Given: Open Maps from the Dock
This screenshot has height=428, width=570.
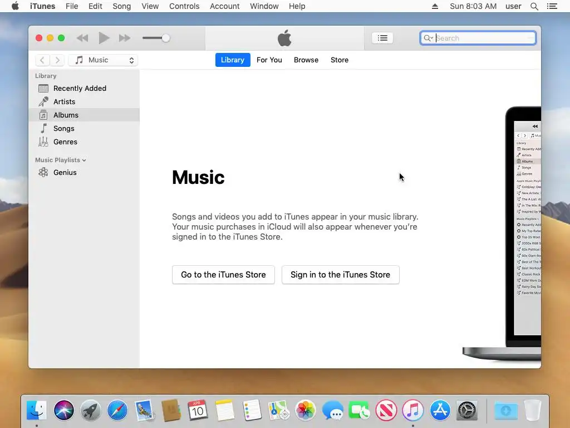Looking at the screenshot, I should [x=278, y=410].
